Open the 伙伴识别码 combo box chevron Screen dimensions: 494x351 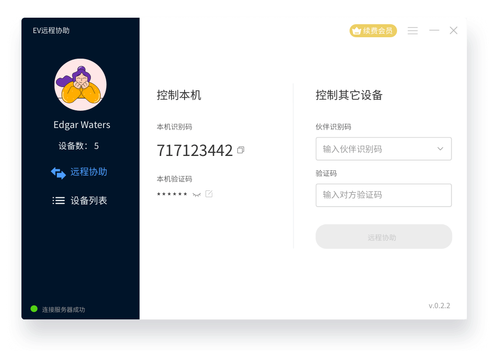(440, 148)
